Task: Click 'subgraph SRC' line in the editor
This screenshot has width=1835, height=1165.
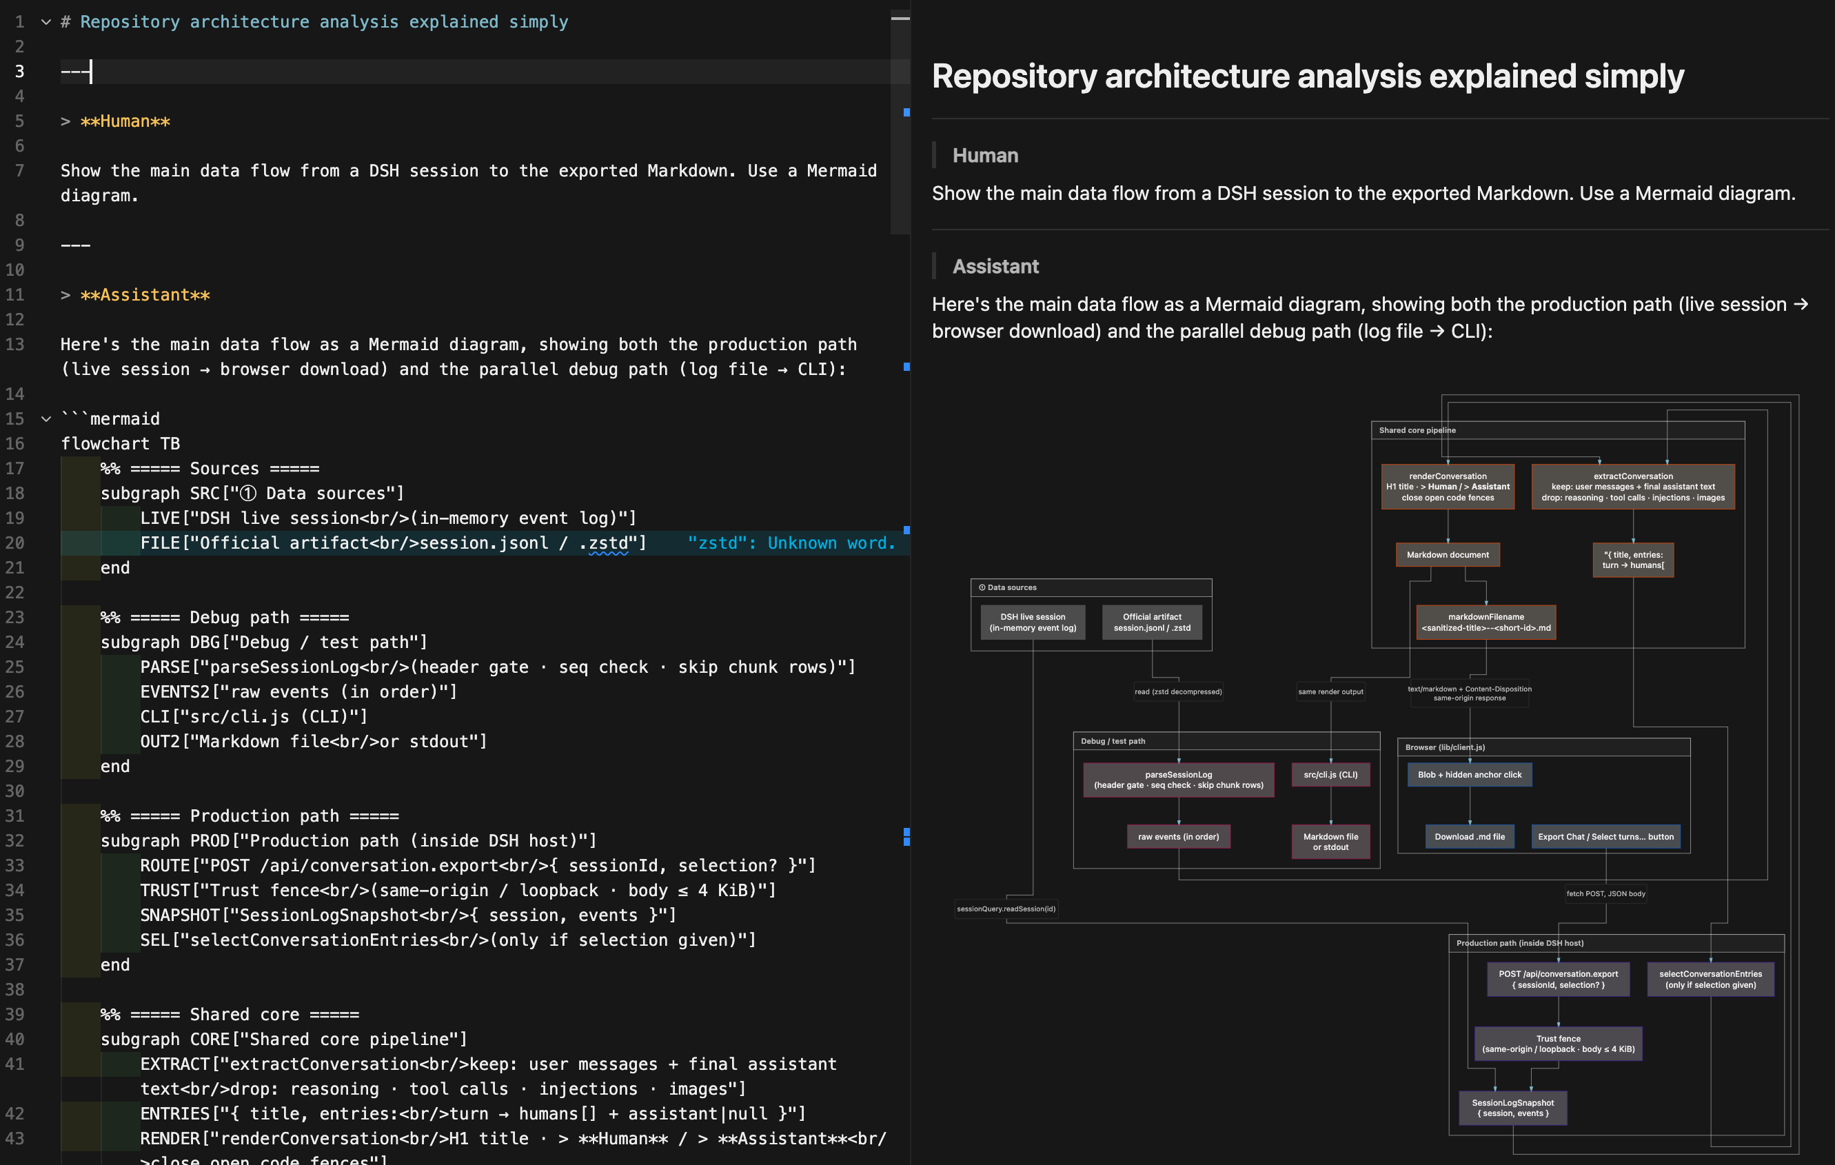Action: click(x=252, y=494)
